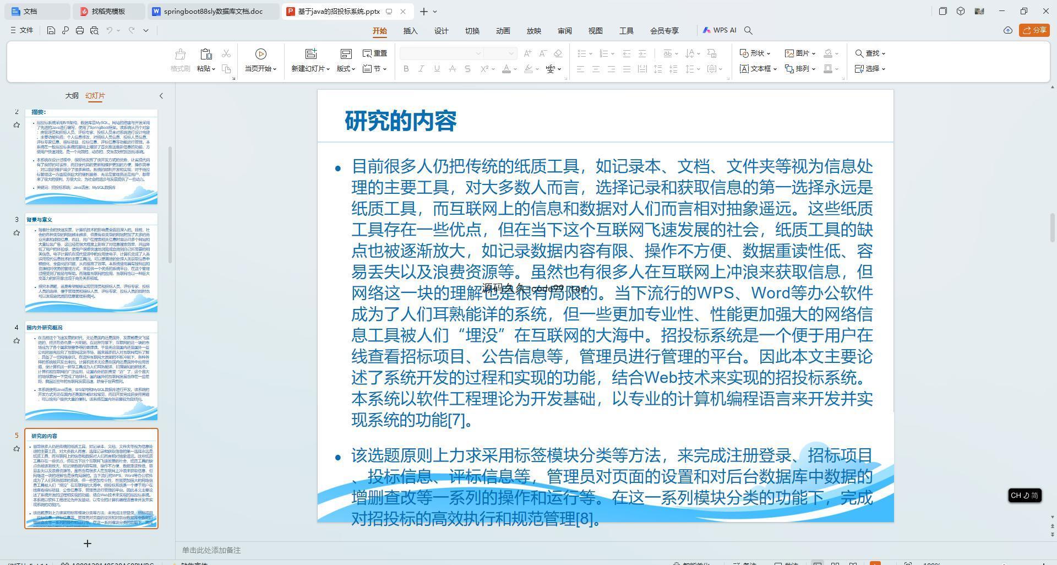Open the font name combo box
1057x565 pixels.
click(442, 53)
